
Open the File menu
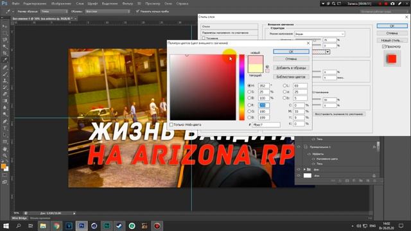[15, 4]
